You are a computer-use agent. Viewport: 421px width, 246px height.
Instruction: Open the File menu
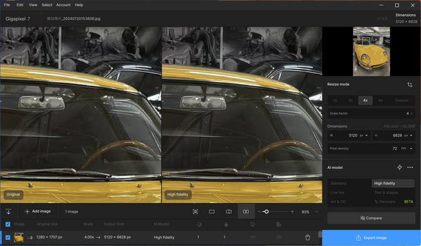7,5
